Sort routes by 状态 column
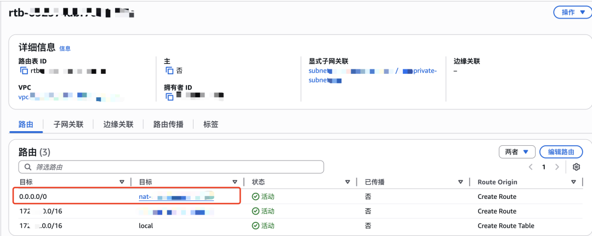 pyautogui.click(x=348, y=182)
